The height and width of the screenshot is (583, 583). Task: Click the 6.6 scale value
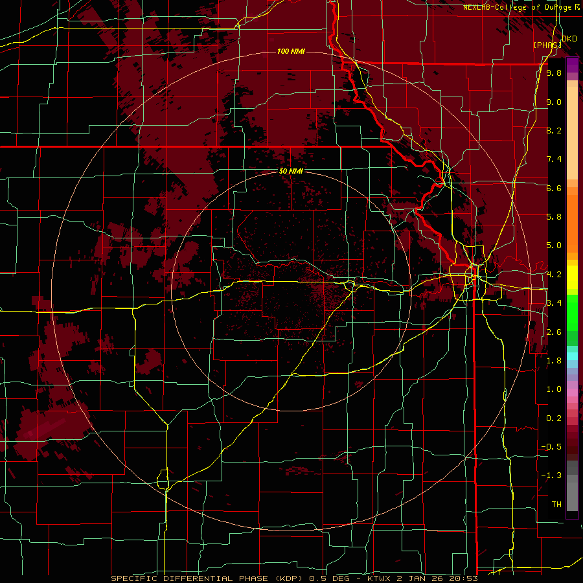point(554,188)
